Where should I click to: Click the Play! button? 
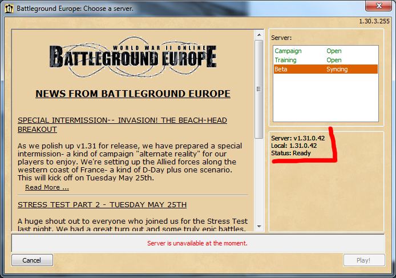point(364,260)
